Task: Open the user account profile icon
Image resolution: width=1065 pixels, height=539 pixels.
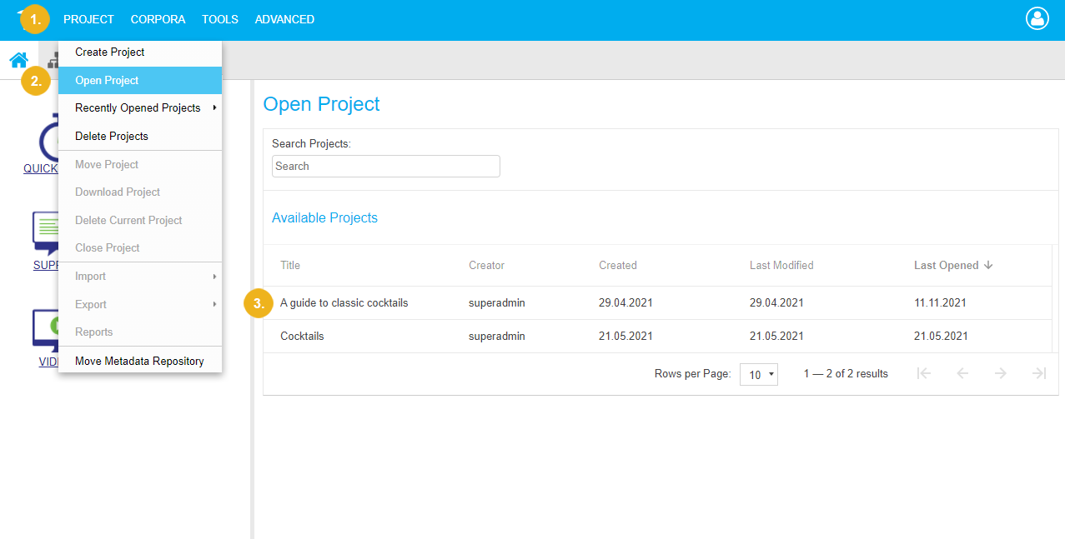Action: coord(1037,19)
